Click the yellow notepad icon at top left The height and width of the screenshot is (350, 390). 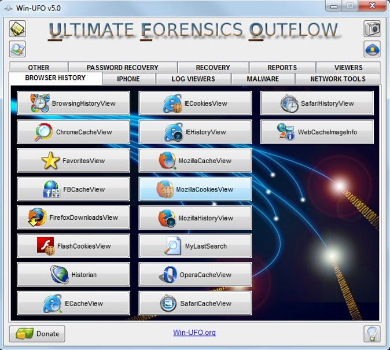[17, 29]
